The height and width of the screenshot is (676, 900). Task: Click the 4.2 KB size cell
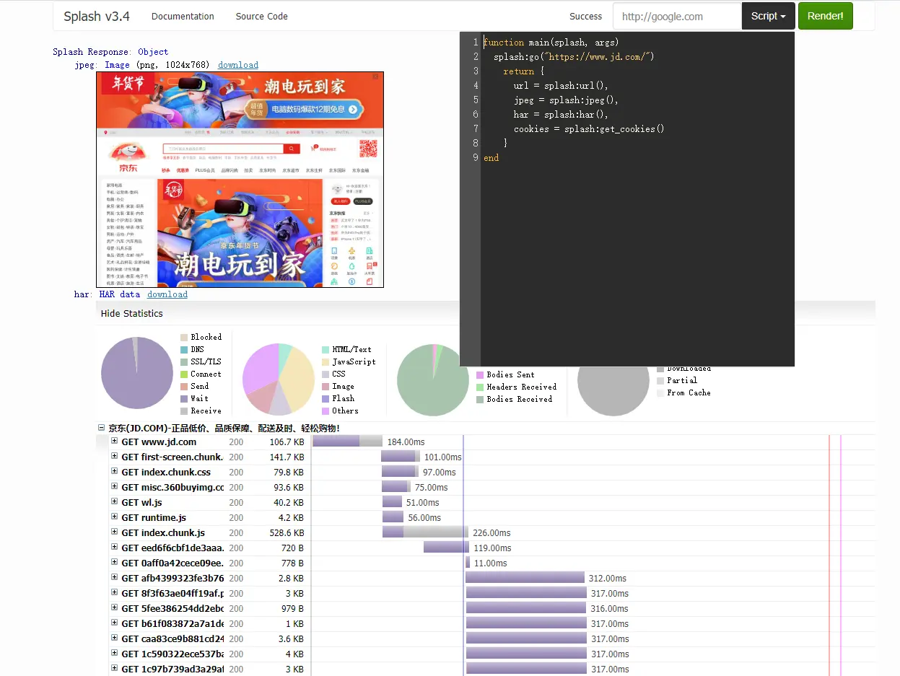(x=291, y=517)
